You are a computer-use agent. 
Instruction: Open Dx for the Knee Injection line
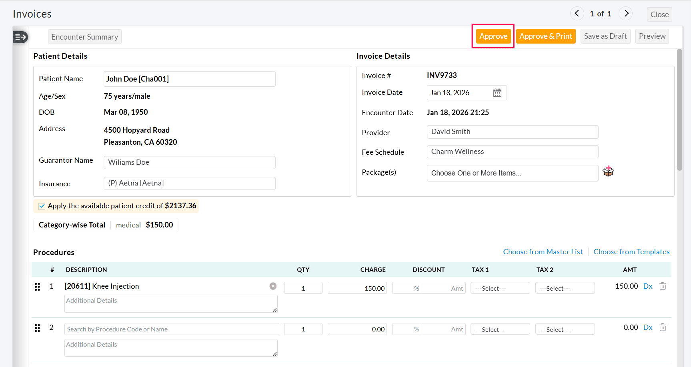[648, 286]
